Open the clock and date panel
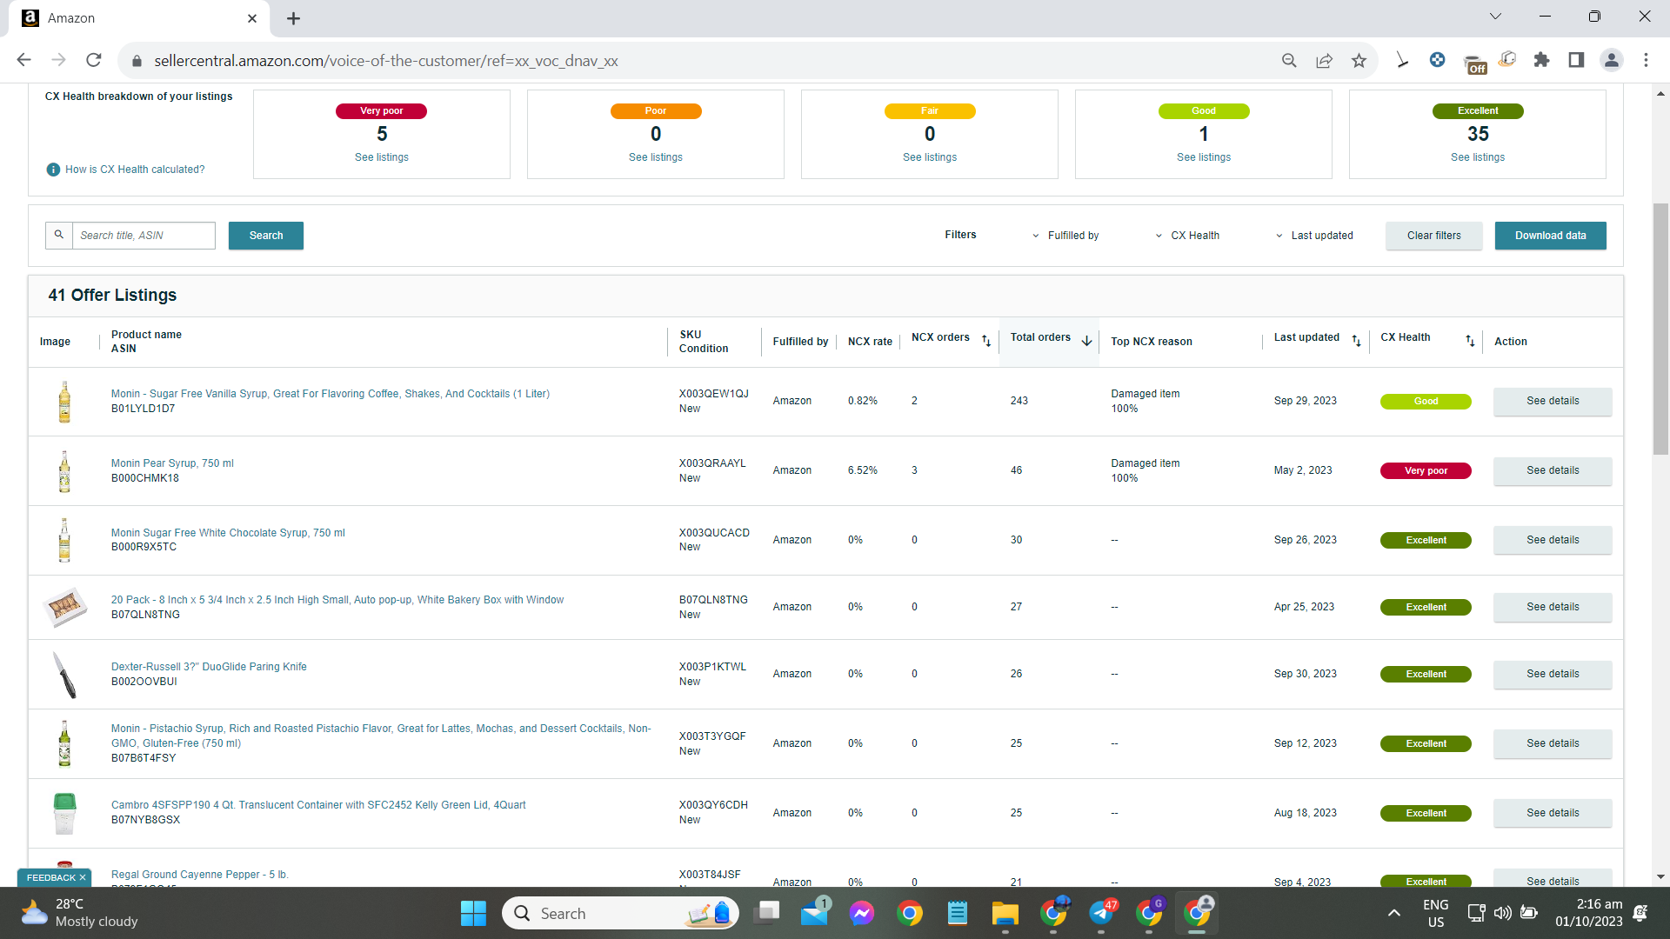This screenshot has width=1670, height=939. tap(1589, 913)
